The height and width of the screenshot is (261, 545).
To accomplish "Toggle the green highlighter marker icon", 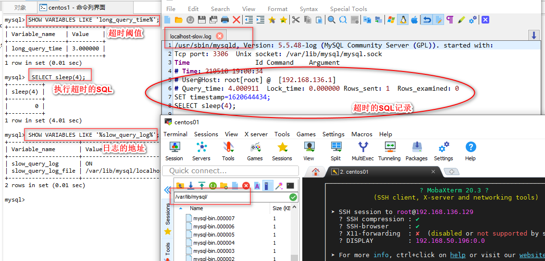I will (x=461, y=20).
